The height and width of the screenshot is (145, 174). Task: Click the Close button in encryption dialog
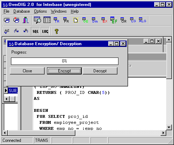pos(27,71)
